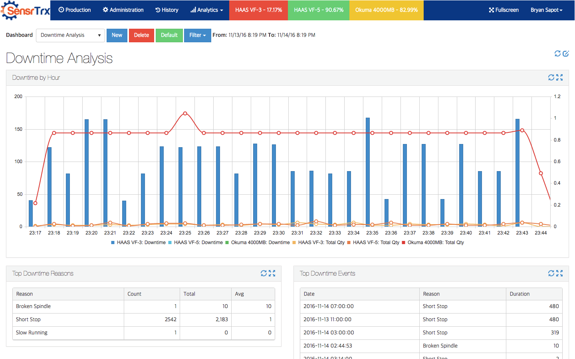Click the 319 duration cell

[x=534, y=333]
